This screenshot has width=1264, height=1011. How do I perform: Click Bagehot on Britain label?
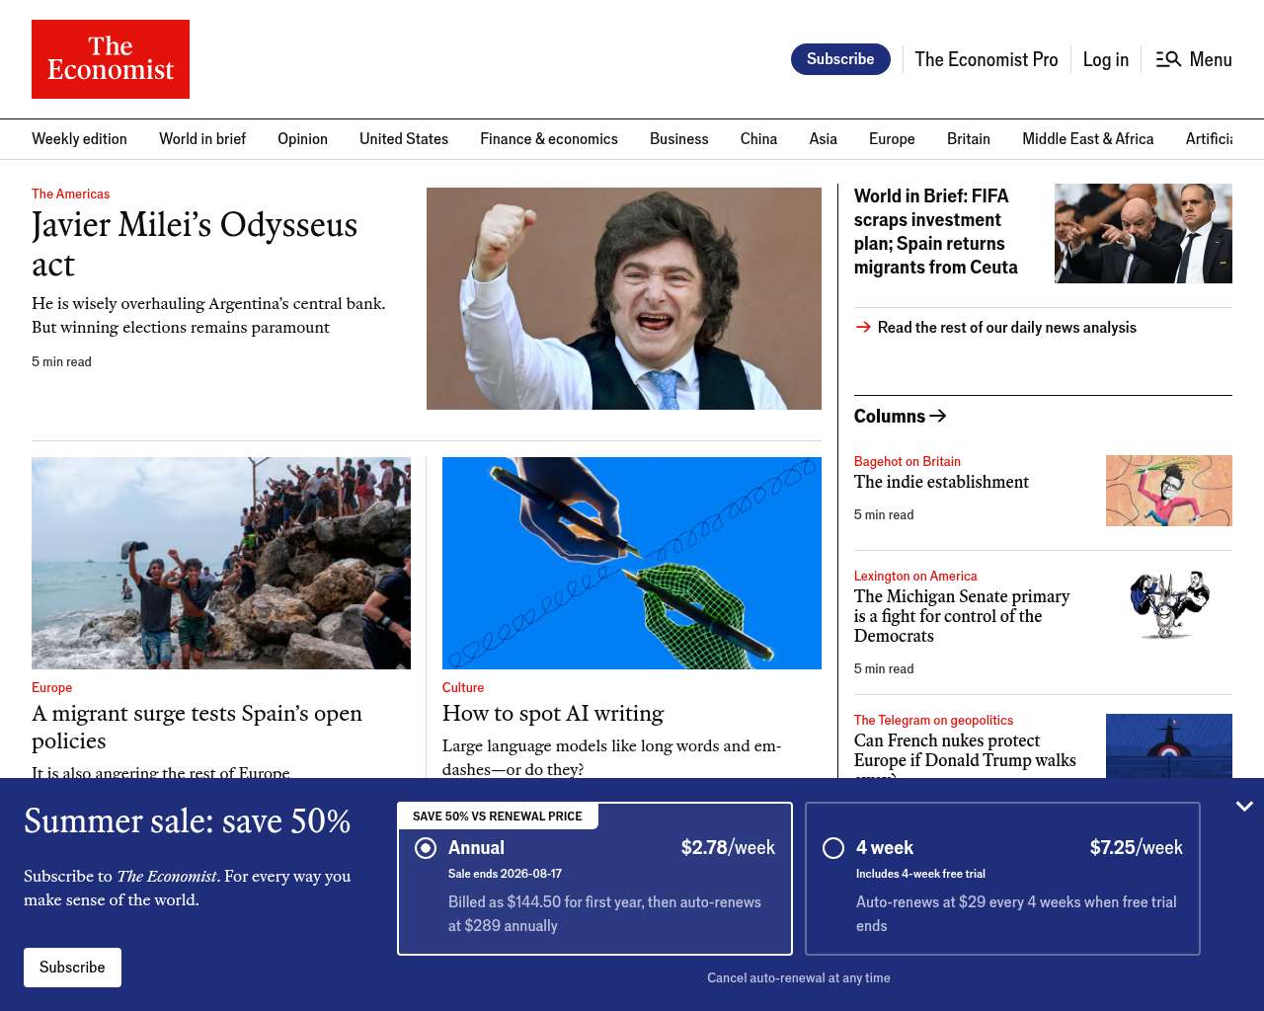(x=908, y=461)
